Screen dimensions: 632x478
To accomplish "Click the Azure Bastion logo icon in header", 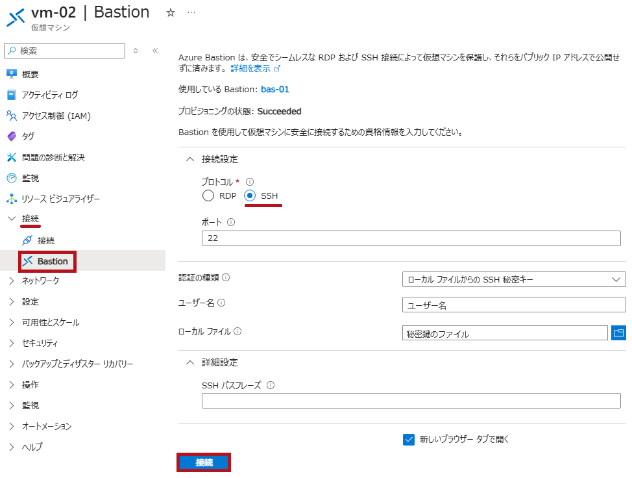I will [16, 18].
